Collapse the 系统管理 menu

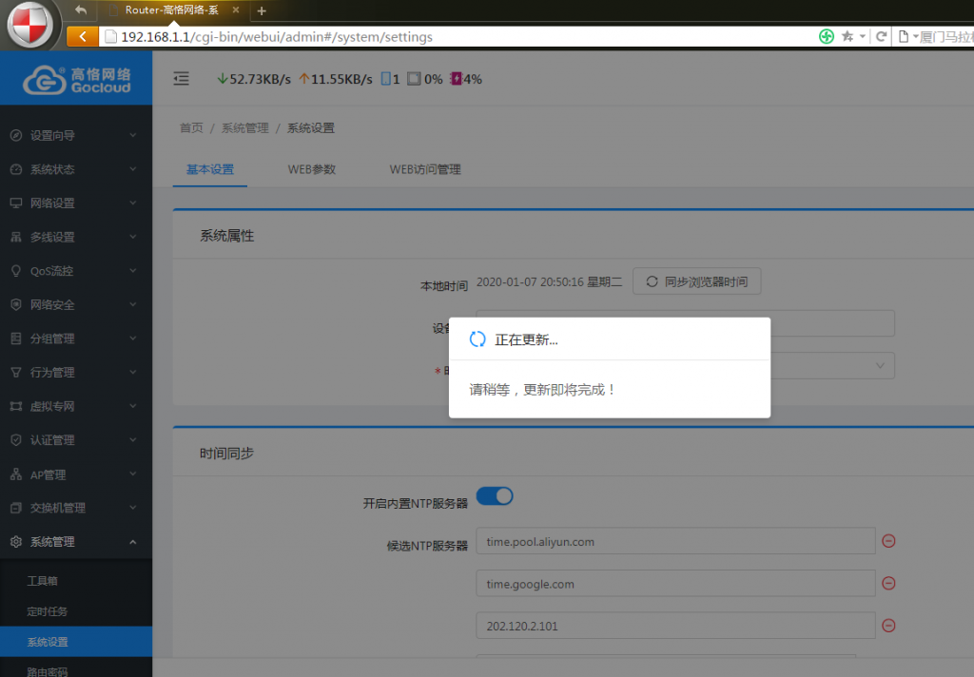[x=133, y=542]
